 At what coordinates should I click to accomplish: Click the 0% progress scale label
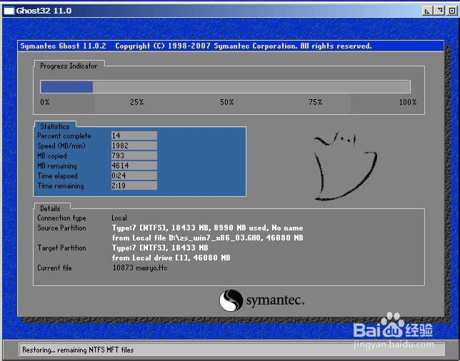coord(45,102)
